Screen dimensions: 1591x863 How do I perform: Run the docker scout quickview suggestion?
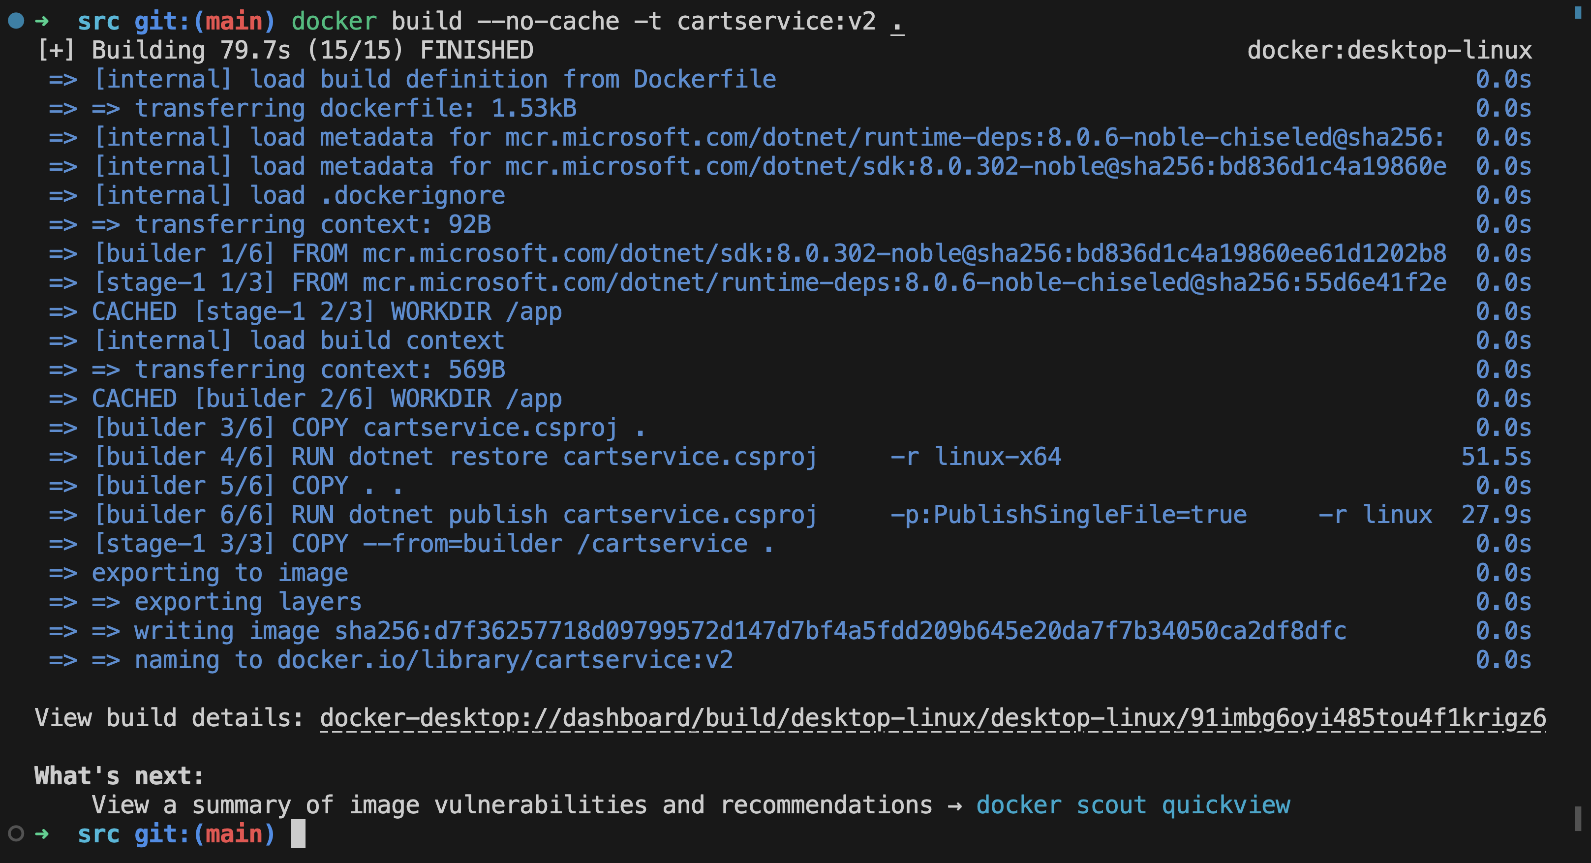tap(1133, 805)
